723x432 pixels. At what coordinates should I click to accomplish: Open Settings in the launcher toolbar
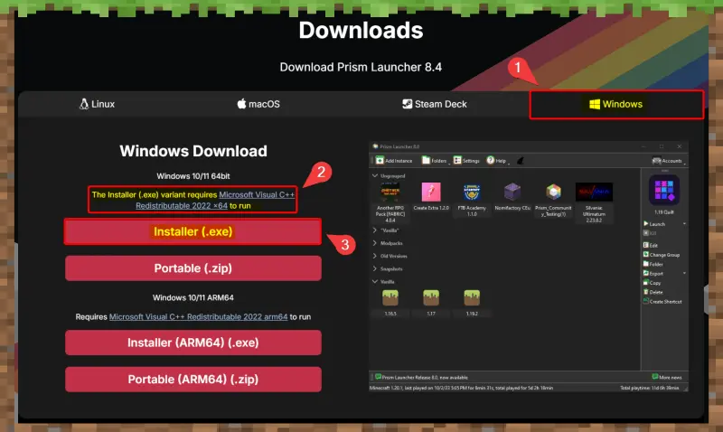point(466,161)
